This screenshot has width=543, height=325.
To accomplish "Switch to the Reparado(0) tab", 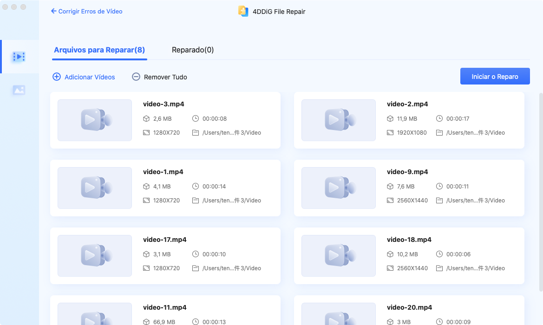I will [x=193, y=50].
